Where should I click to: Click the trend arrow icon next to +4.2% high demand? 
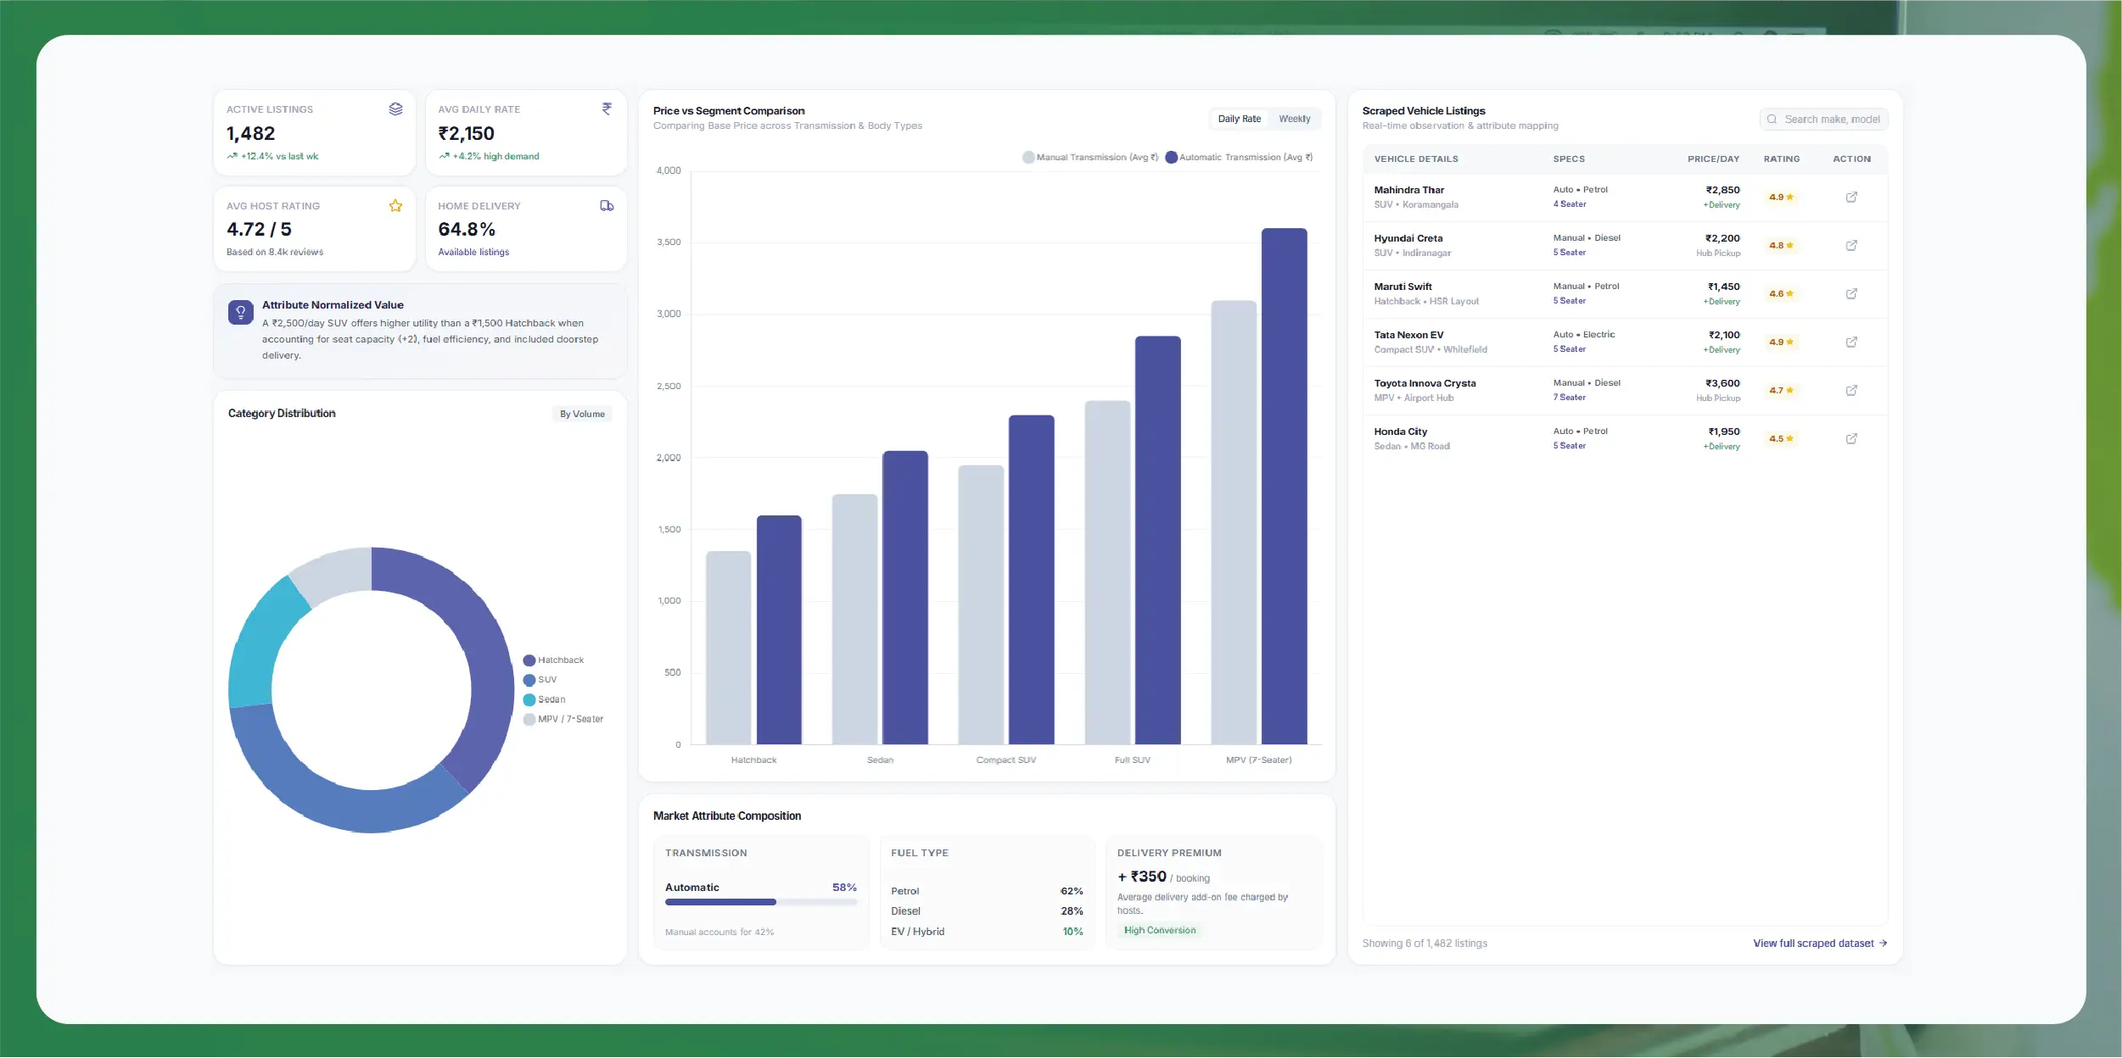coord(444,156)
